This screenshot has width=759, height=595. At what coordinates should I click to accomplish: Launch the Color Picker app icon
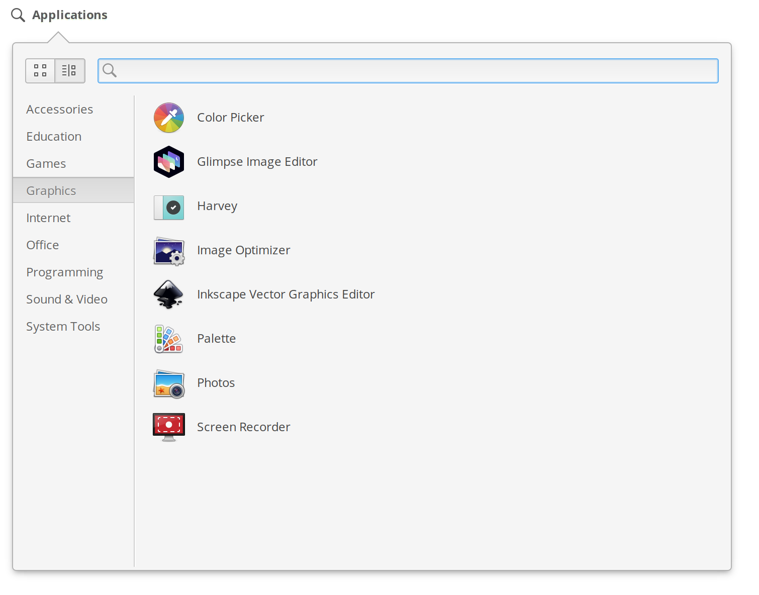(x=169, y=118)
